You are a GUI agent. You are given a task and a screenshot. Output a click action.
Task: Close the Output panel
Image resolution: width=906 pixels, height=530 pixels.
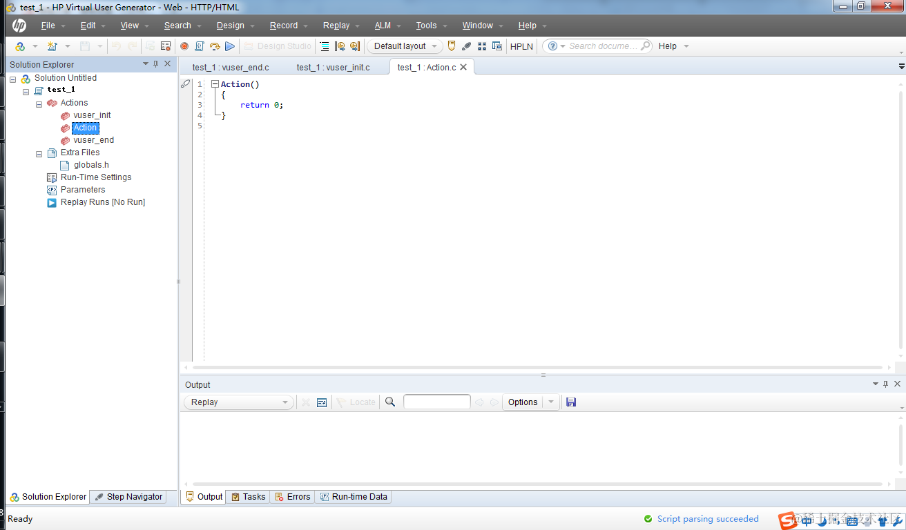898,384
